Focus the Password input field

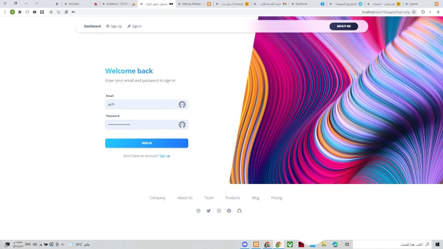click(x=147, y=125)
